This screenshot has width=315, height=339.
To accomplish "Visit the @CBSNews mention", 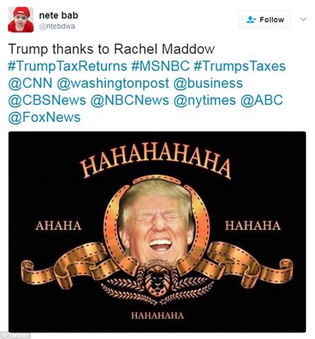I will pyautogui.click(x=47, y=100).
